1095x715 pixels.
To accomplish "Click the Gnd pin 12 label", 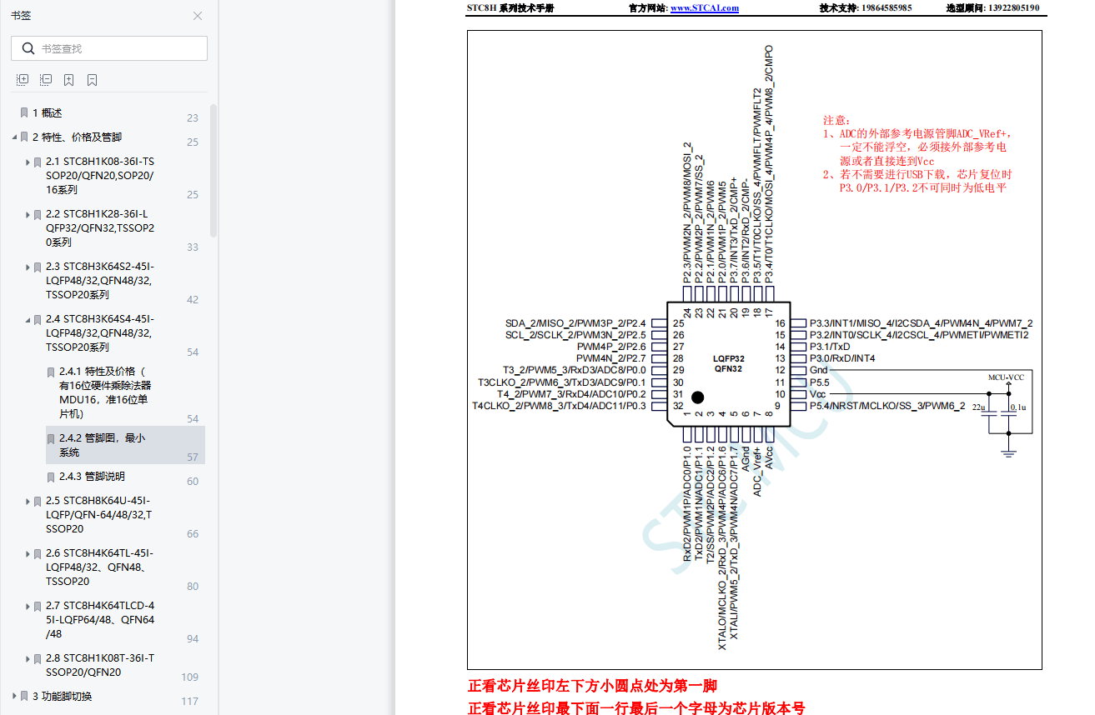I will coord(819,370).
